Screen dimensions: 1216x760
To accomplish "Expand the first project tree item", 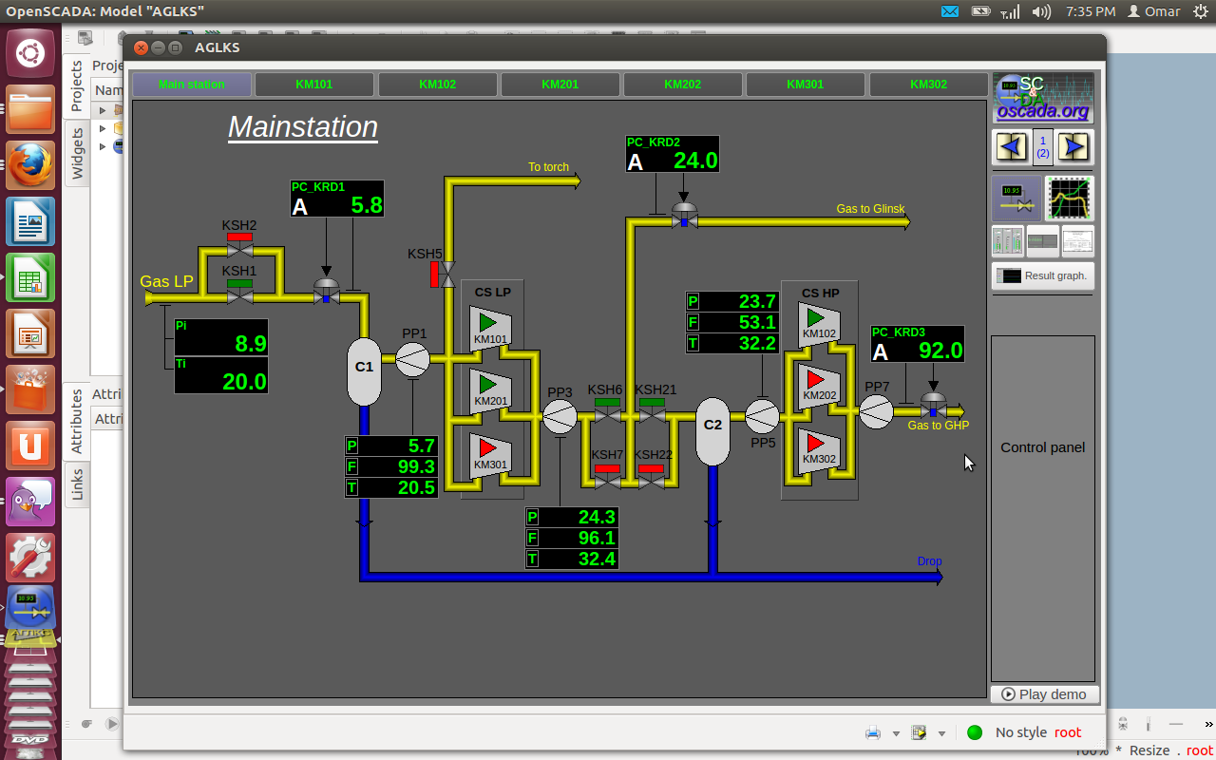I will 102,110.
